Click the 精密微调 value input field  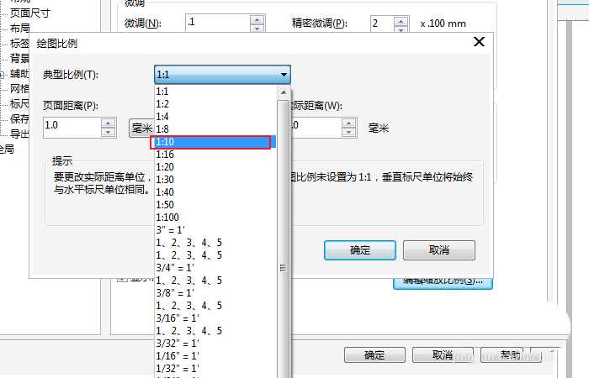tap(385, 23)
